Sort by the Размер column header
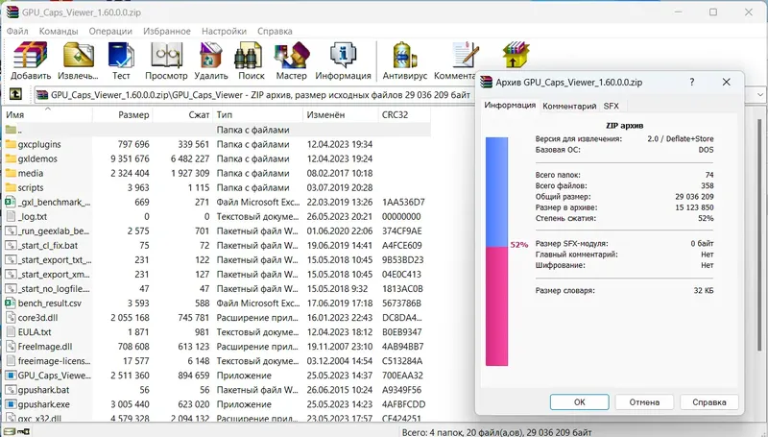Image resolution: width=768 pixels, height=437 pixels. point(123,114)
